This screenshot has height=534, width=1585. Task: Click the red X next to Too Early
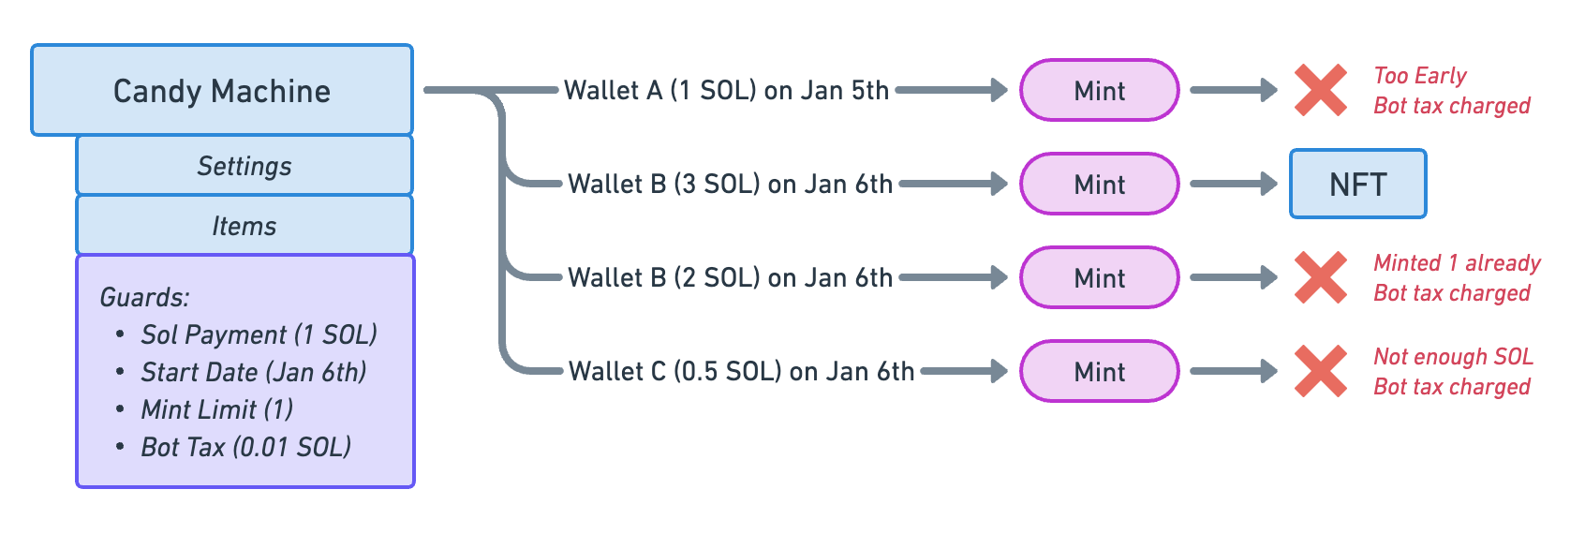coord(1321,90)
